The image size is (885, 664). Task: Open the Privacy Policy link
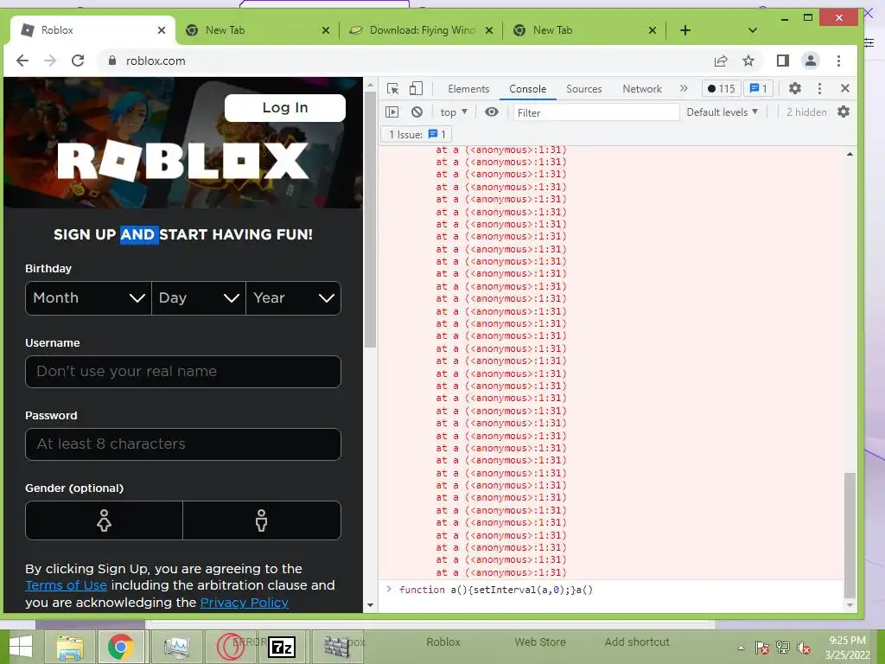tap(245, 603)
